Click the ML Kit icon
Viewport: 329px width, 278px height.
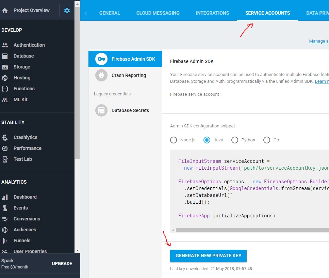pyautogui.click(x=5, y=99)
